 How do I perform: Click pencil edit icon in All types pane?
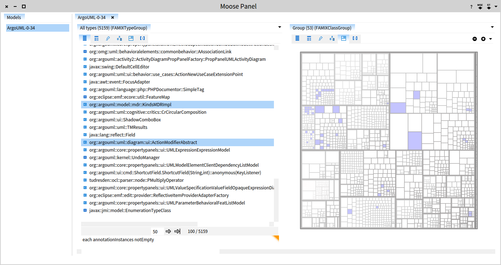pos(108,38)
